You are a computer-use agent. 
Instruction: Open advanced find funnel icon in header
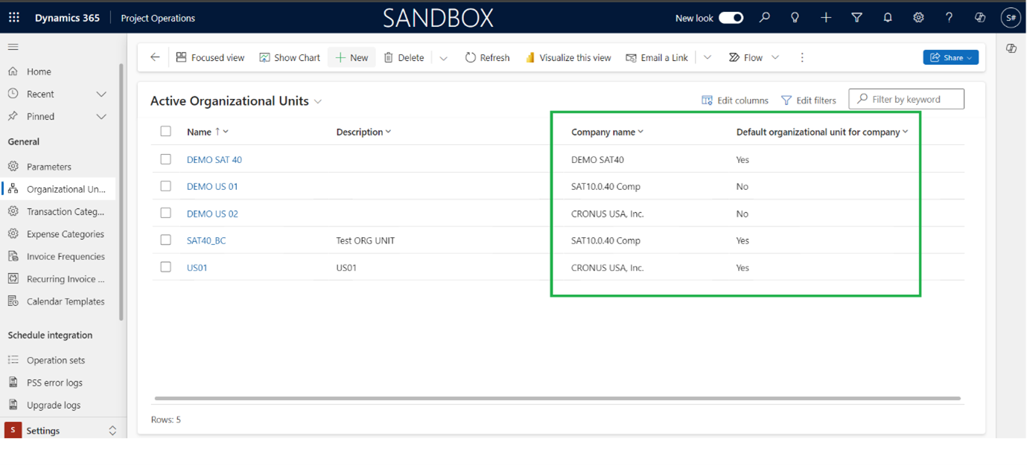856,18
